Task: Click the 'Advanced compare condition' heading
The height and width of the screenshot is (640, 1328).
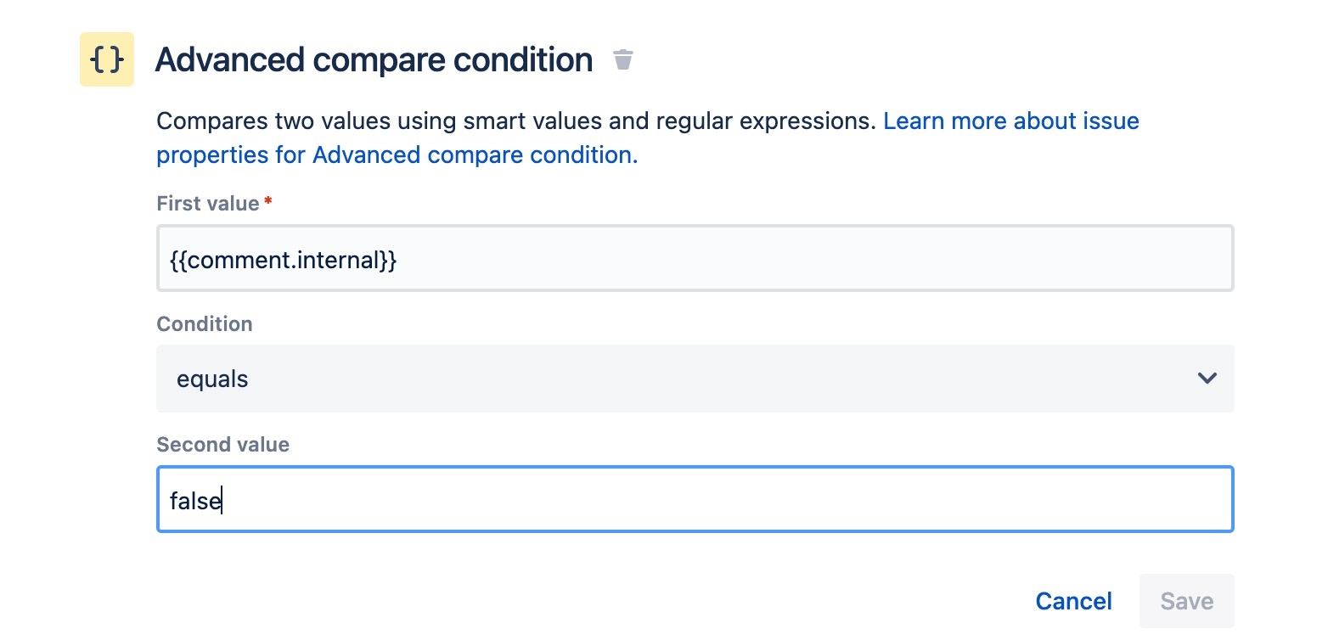Action: point(374,60)
